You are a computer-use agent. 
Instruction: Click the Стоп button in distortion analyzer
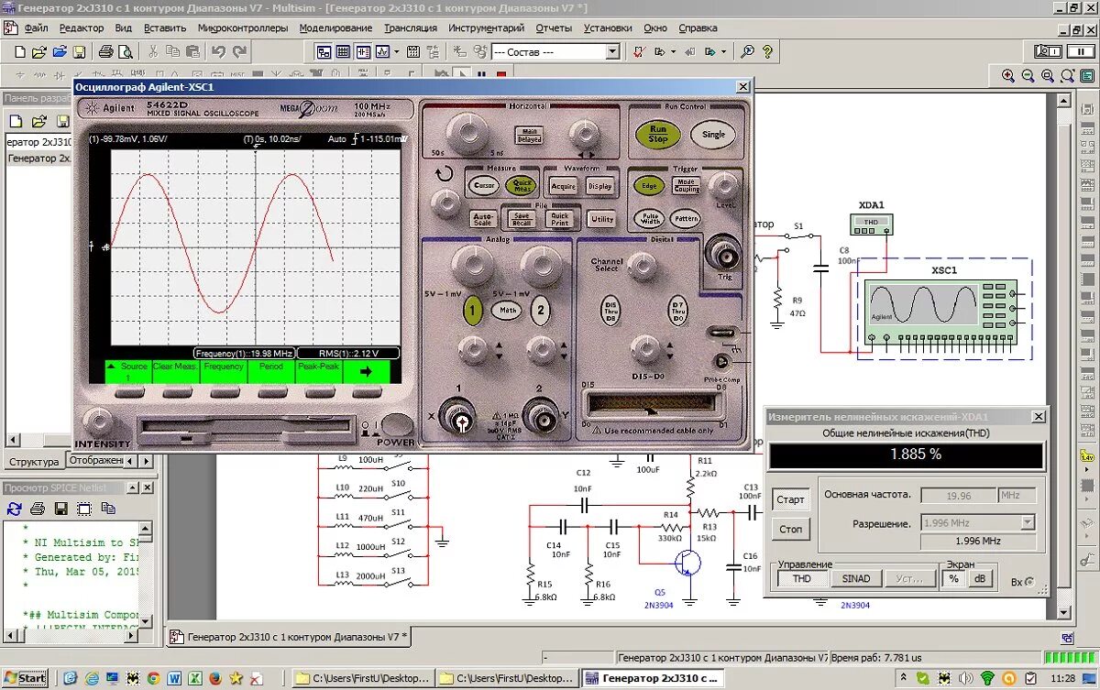pyautogui.click(x=790, y=529)
